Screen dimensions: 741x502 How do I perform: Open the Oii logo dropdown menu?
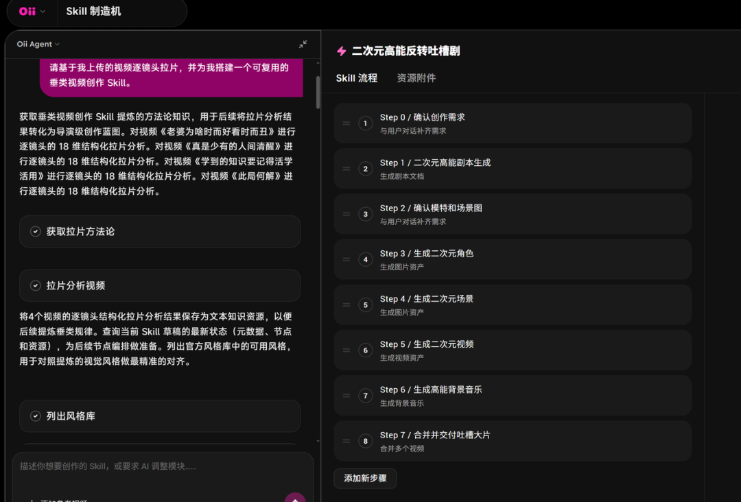tap(32, 12)
